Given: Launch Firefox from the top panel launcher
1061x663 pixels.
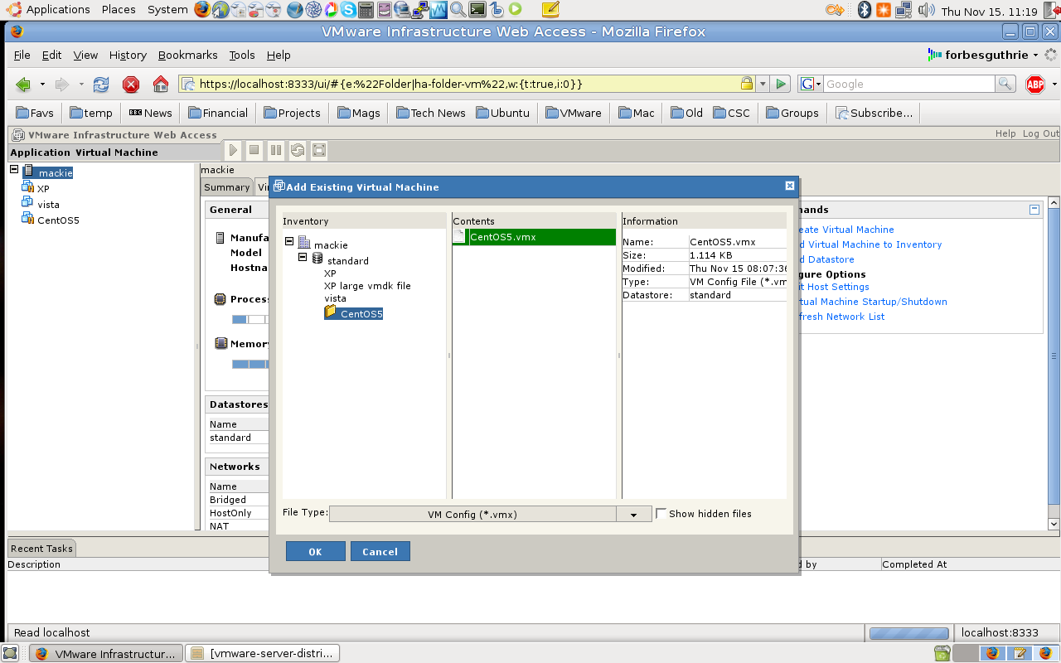Looking at the screenshot, I should (202, 10).
